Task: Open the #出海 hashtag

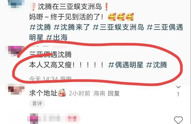Action: click(x=57, y=37)
